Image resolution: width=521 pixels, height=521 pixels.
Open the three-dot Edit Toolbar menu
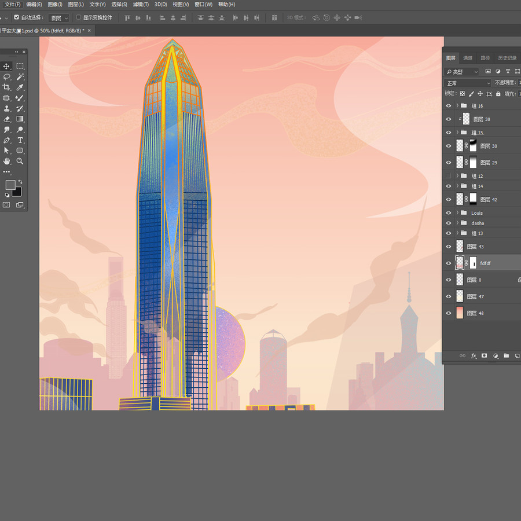point(6,172)
